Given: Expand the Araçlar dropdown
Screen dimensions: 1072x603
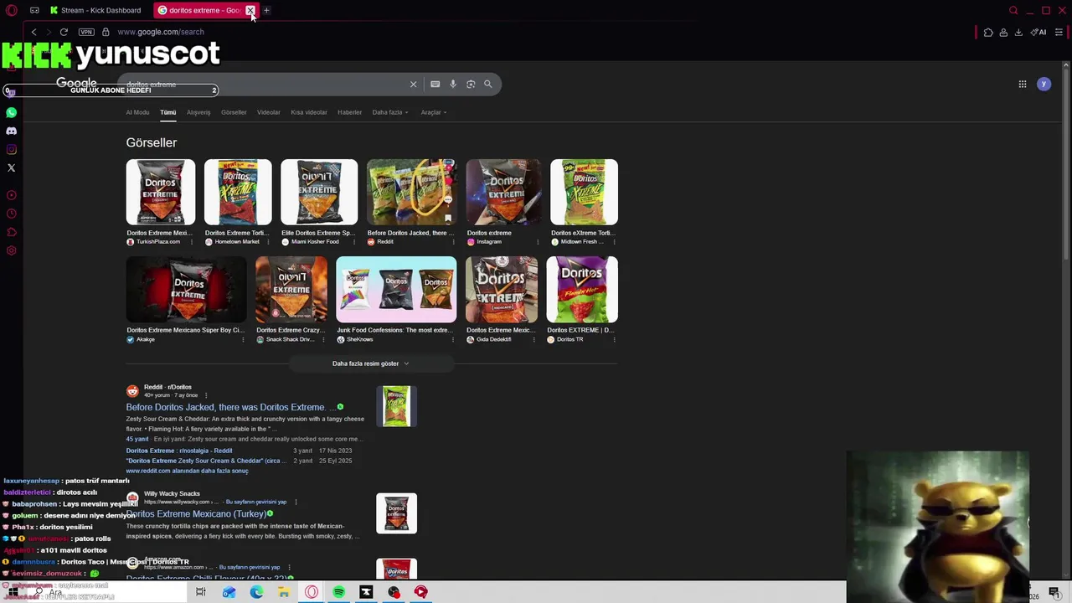Looking at the screenshot, I should coord(434,112).
